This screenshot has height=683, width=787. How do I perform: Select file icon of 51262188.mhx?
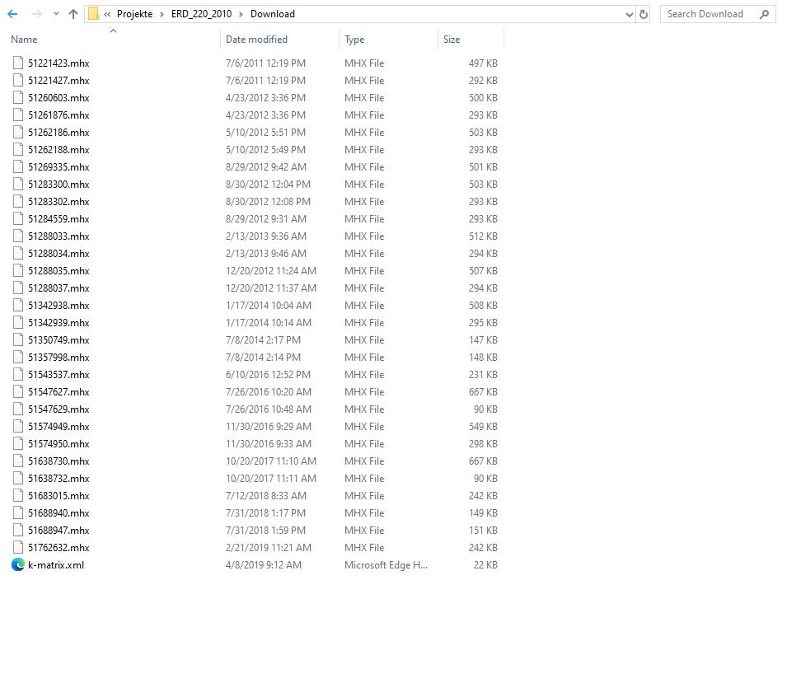click(x=18, y=150)
